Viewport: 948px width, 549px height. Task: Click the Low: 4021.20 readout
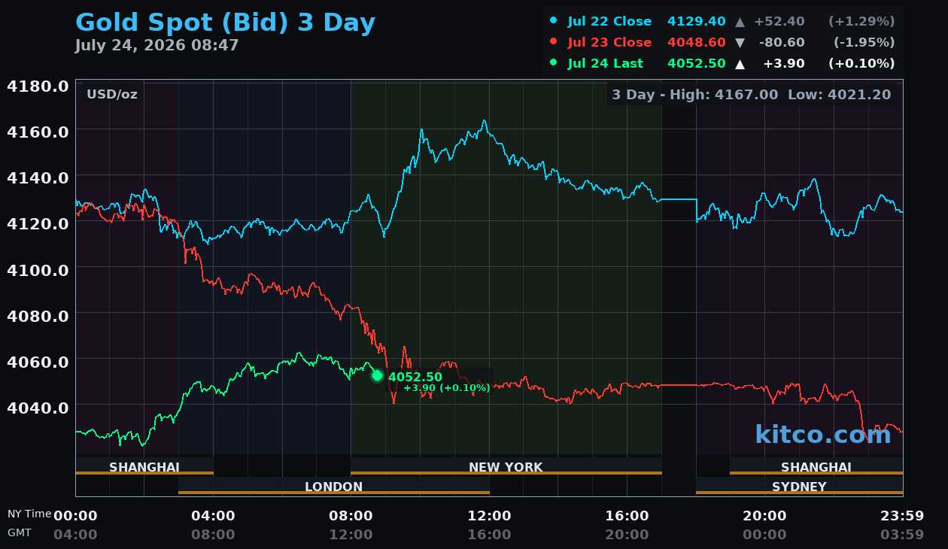click(x=839, y=95)
